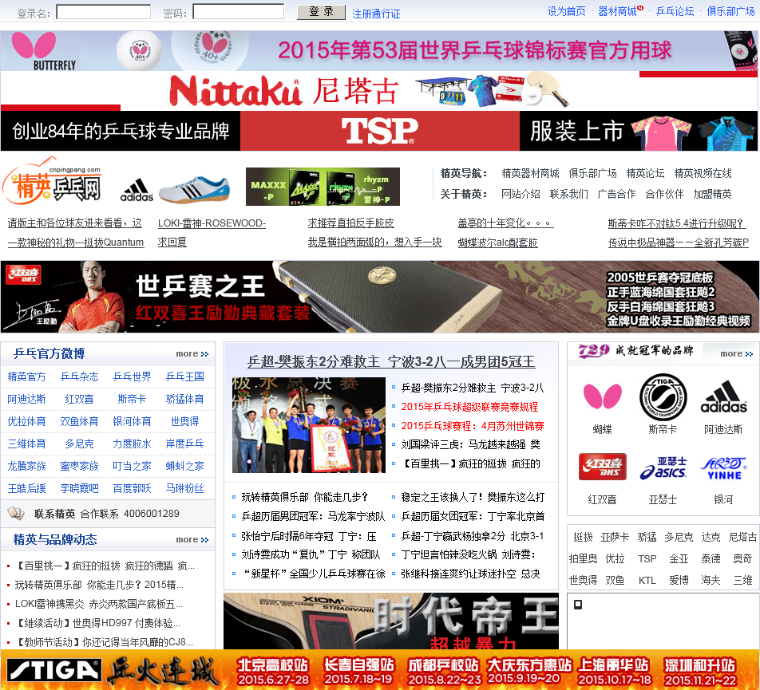Click the 密码 password input field

[x=239, y=12]
